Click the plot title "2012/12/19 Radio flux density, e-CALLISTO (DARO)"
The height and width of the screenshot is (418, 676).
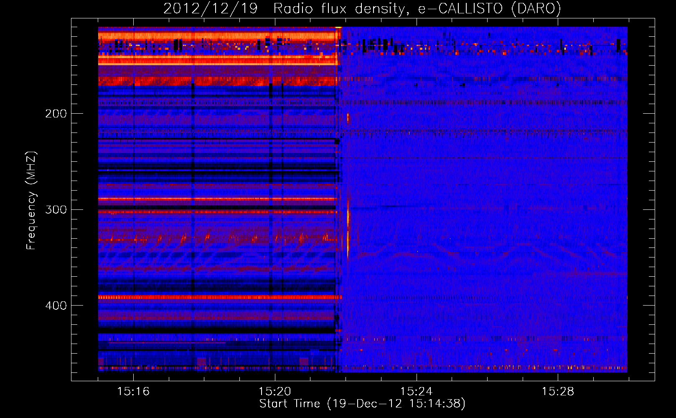tap(362, 8)
